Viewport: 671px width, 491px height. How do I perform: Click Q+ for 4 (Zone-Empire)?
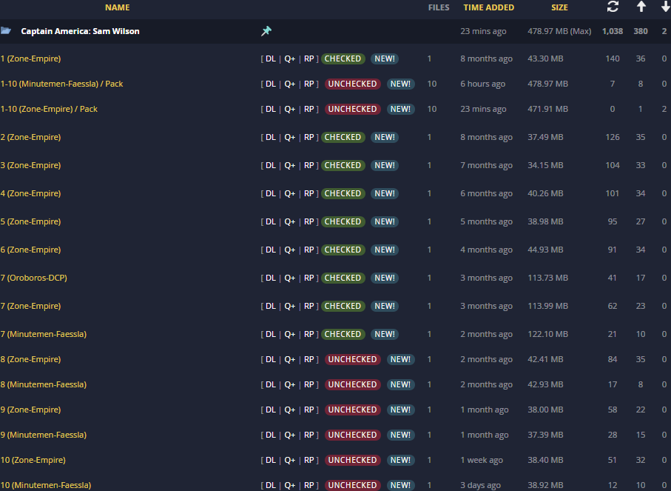click(290, 193)
